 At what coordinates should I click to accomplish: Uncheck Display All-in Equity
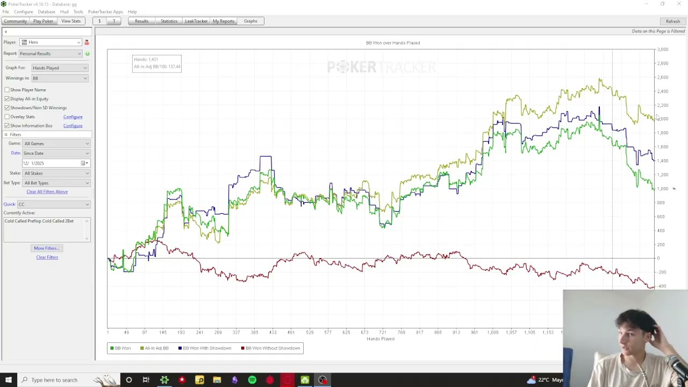[x=7, y=99]
